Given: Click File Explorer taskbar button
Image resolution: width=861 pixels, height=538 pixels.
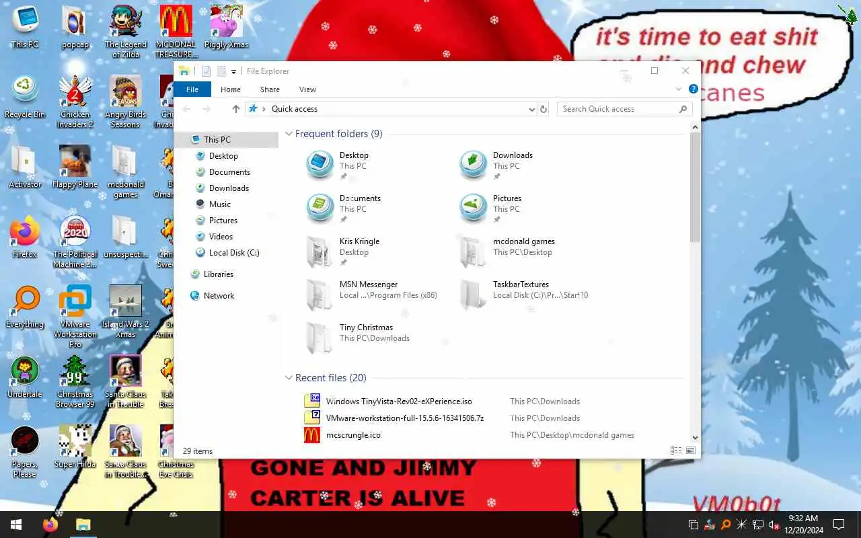Looking at the screenshot, I should (x=83, y=525).
